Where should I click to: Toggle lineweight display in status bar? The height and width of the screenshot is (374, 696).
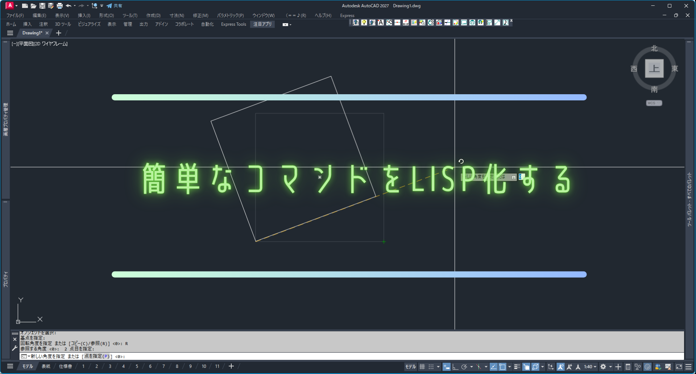(x=517, y=367)
